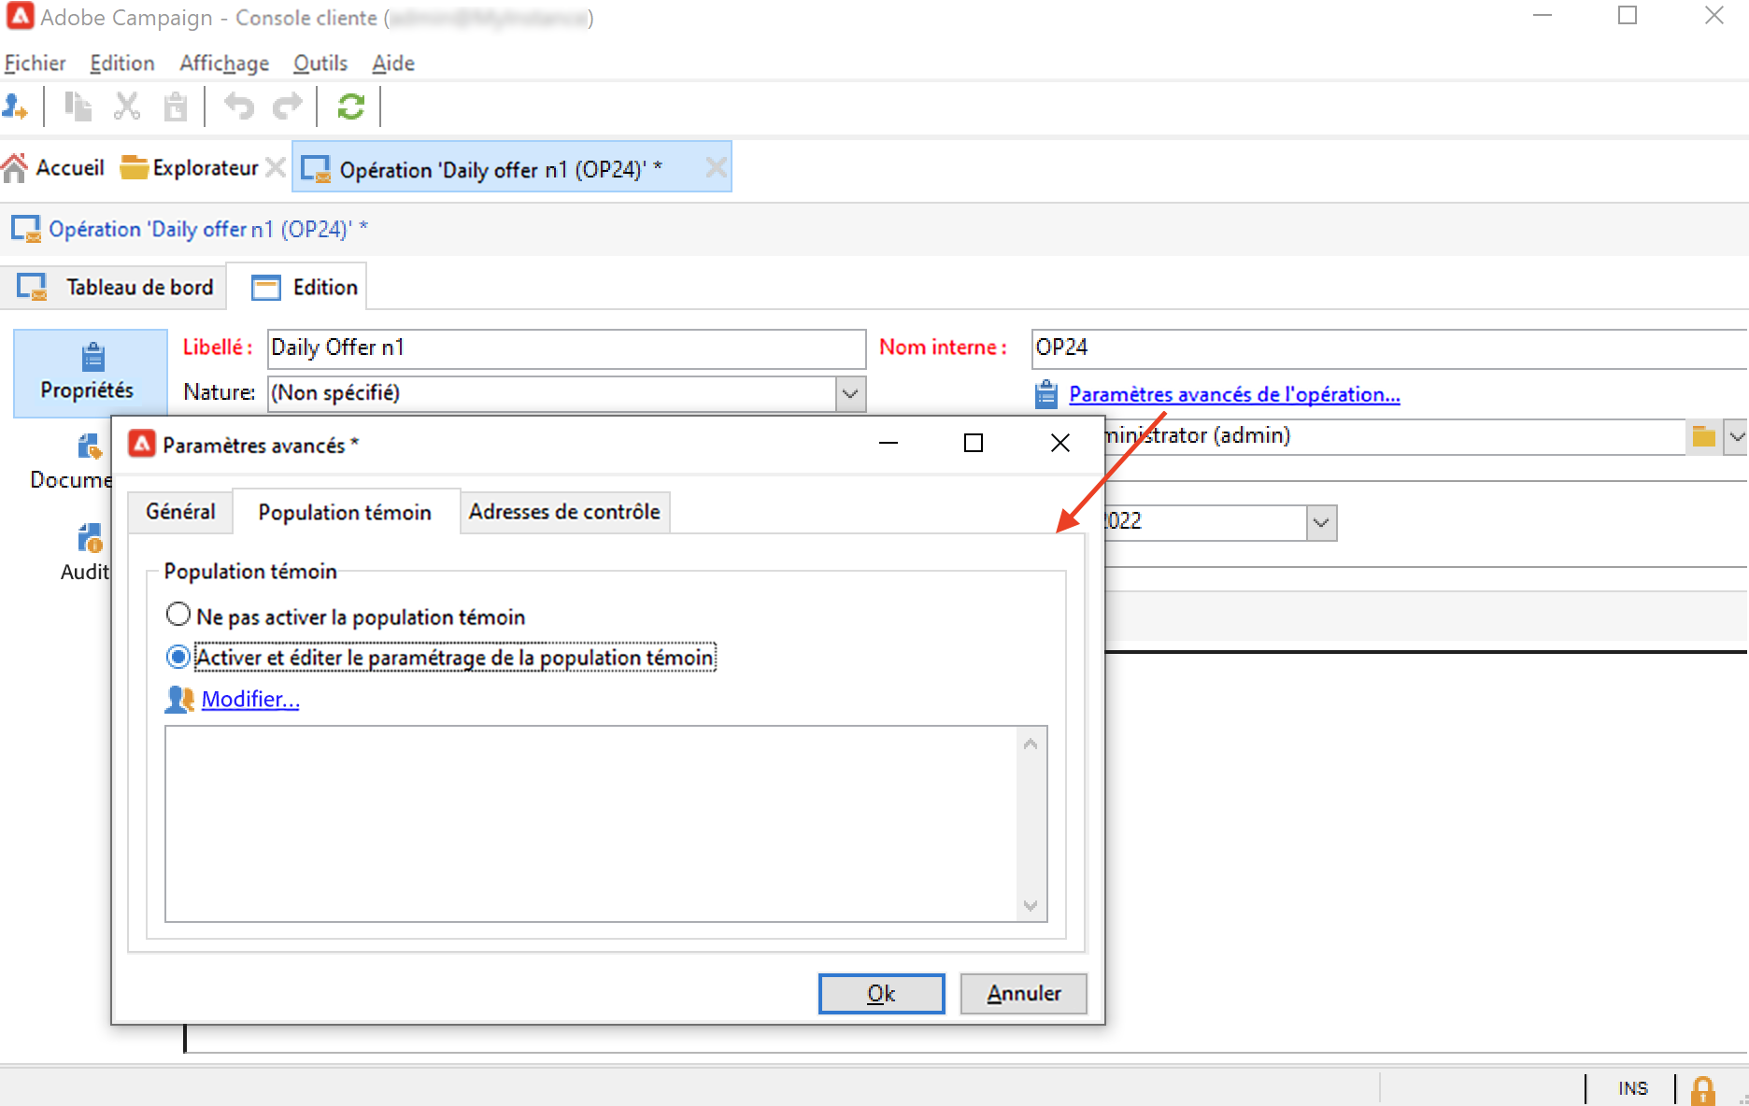Click the Opération 'Daily offer n1' breadcrumb title

click(x=208, y=230)
